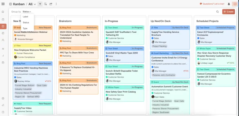Open 2024 Hi-Vis Clothing Regulations card

pos(78,86)
